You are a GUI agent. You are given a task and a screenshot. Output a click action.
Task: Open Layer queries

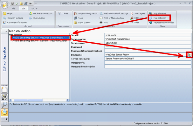(x=82, y=23)
